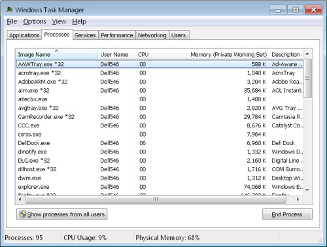Click the Physical Memory: 68% status entry
The width and height of the screenshot is (327, 247).
click(167, 238)
